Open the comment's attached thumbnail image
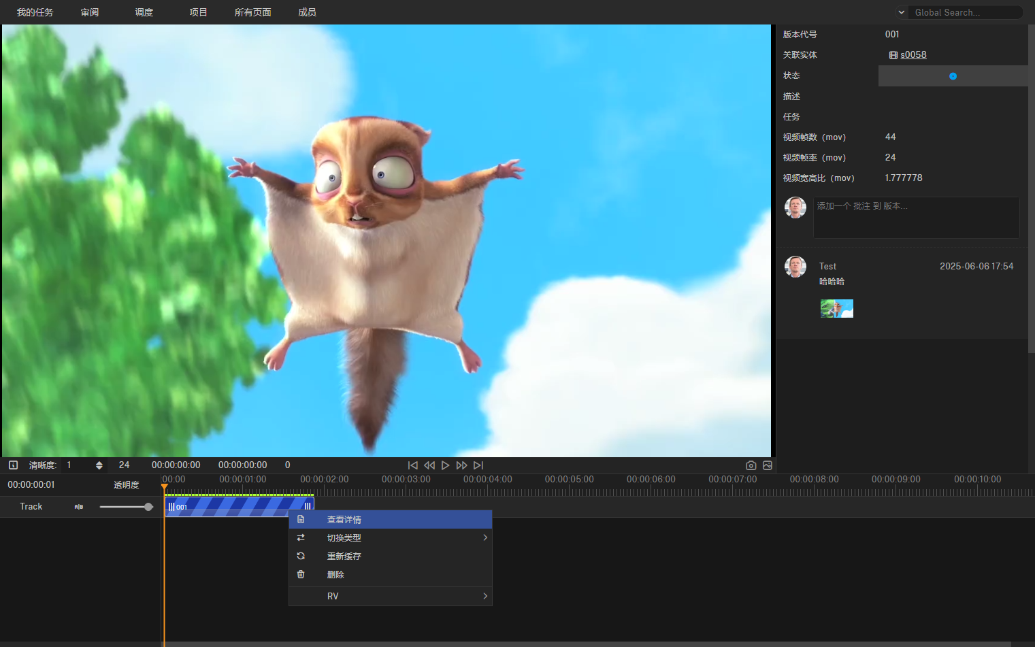The image size is (1035, 647). [837, 309]
